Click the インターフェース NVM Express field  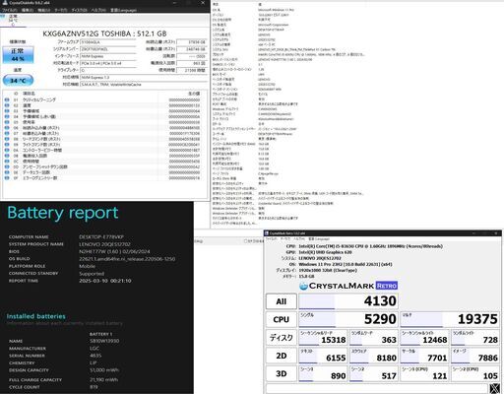[108, 56]
